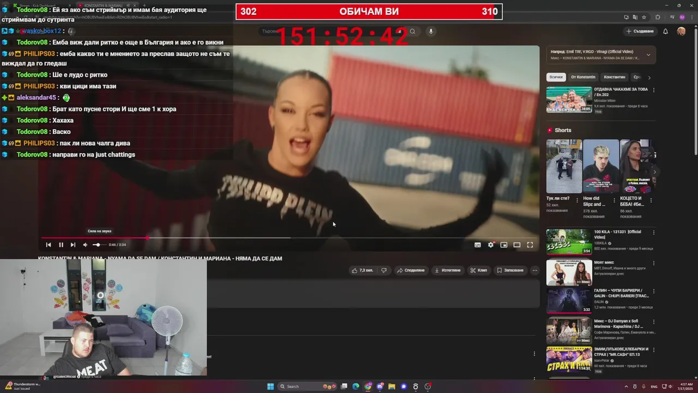Open Google Chrome from taskbar
698x393 pixels.
tap(368, 386)
